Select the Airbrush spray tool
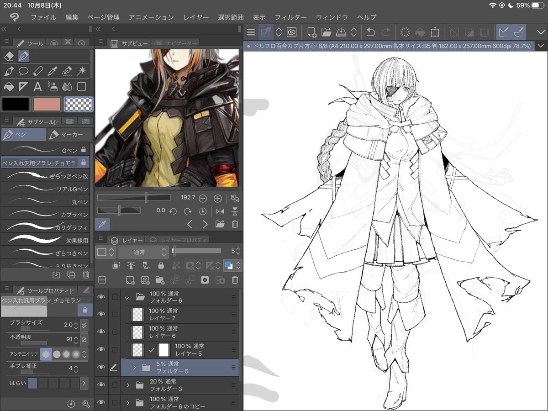The width and height of the screenshot is (548, 411). click(x=53, y=86)
